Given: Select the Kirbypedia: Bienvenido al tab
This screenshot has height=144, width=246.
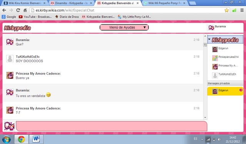Looking at the screenshot, I should coord(118,3).
